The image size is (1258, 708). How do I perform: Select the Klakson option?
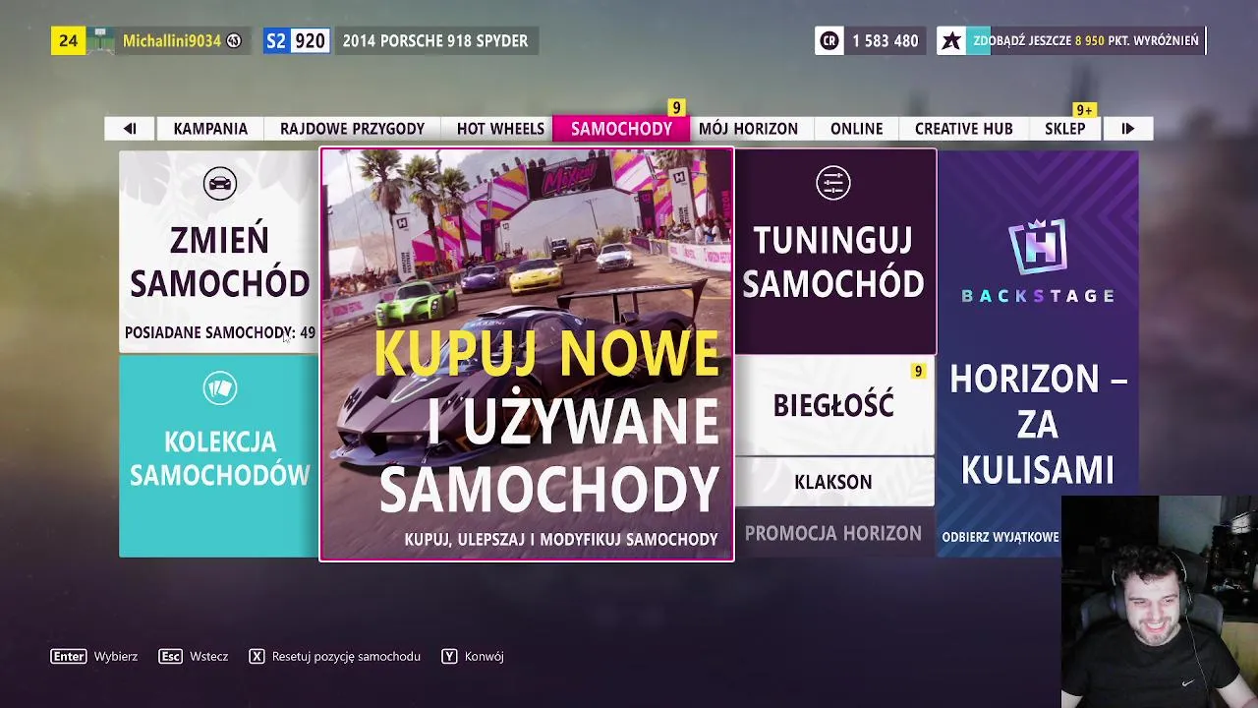(834, 482)
